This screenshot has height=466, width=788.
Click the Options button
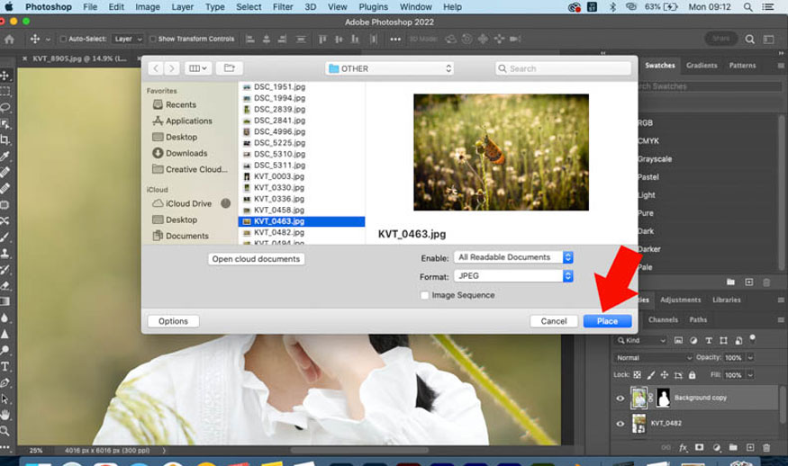point(174,321)
